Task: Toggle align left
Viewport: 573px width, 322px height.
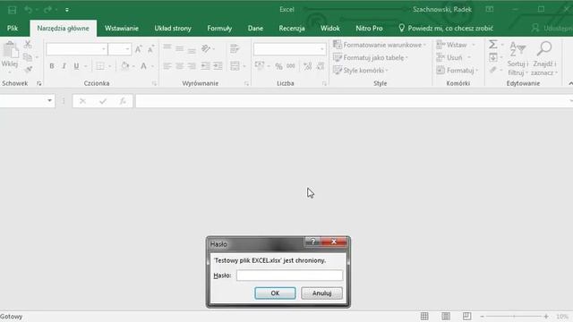Action: [167, 66]
